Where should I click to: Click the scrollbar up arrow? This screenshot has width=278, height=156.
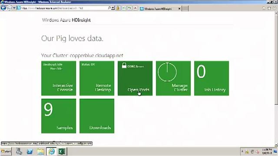tap(276, 13)
